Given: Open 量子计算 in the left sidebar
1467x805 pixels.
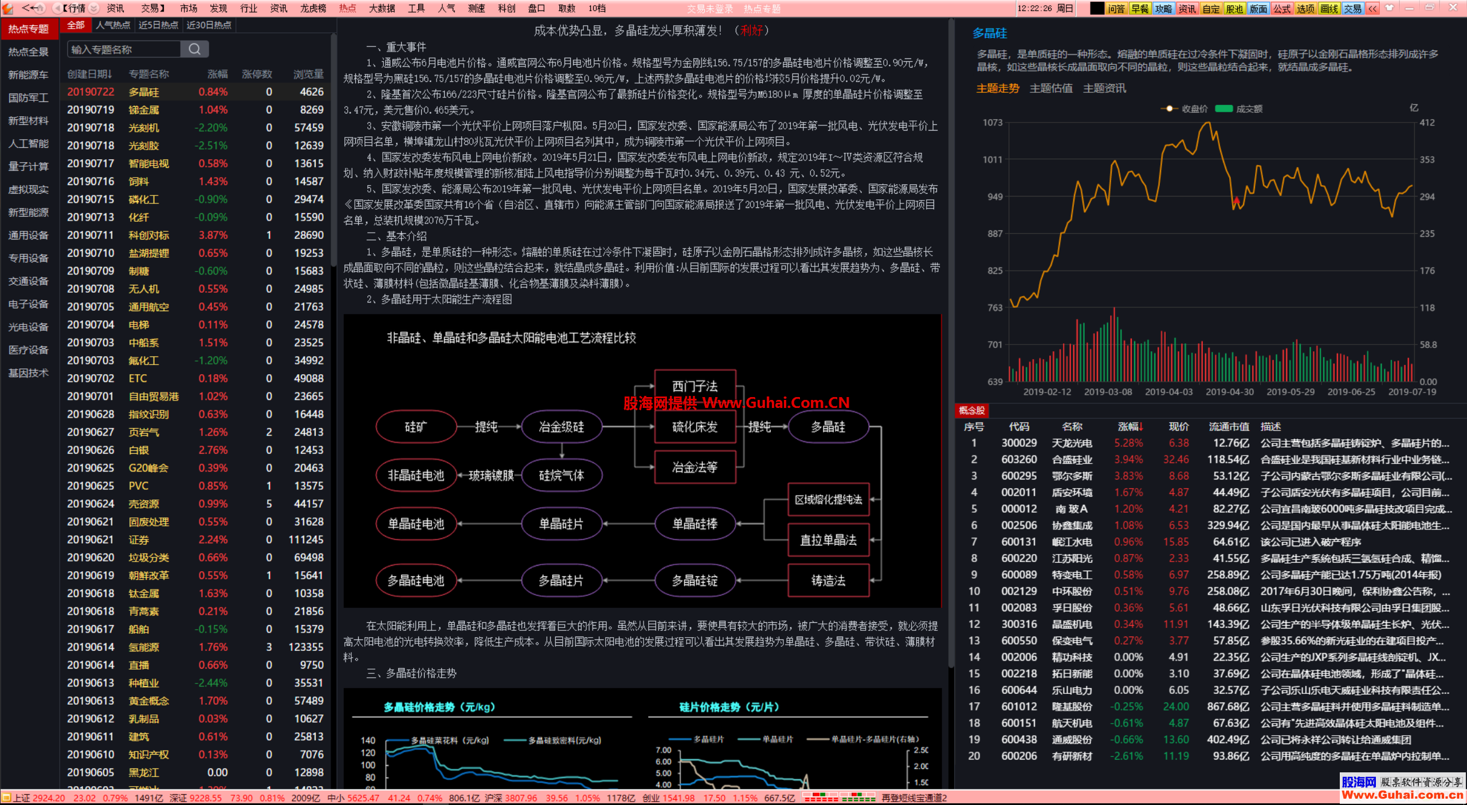Looking at the screenshot, I should [28, 166].
